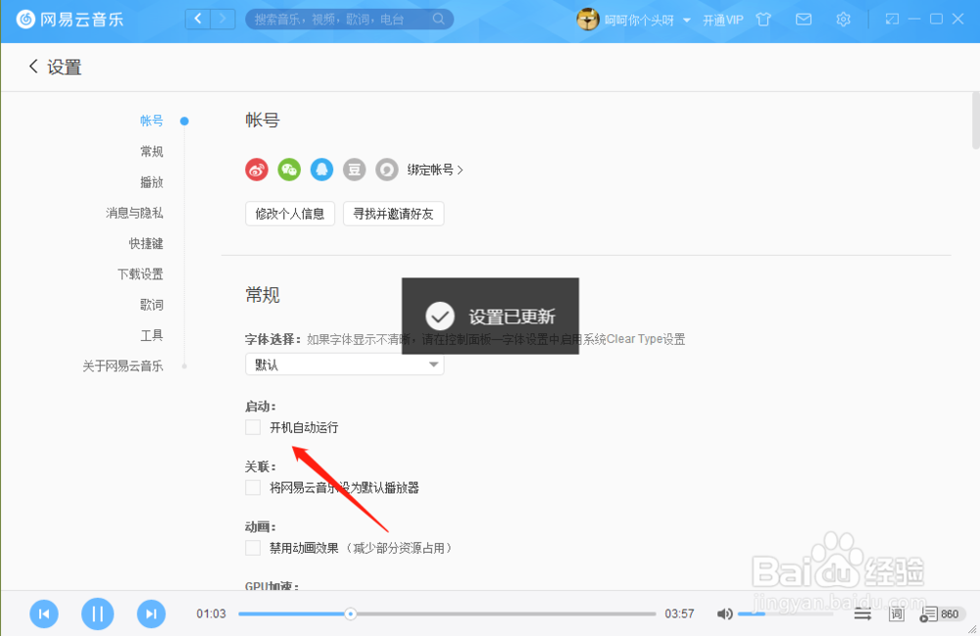Click the music search input field
The height and width of the screenshot is (636, 980).
coord(341,20)
